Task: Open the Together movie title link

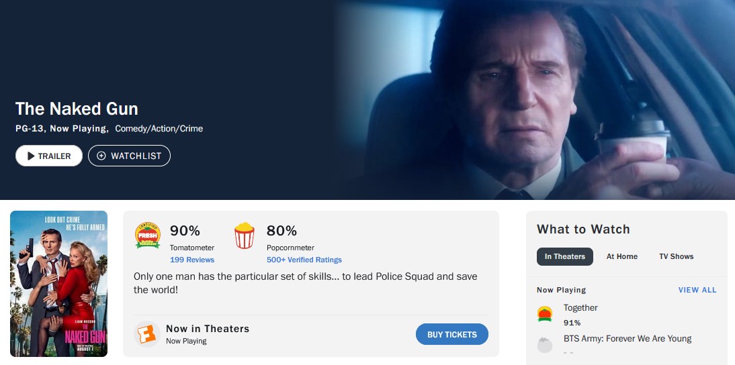Action: (580, 307)
